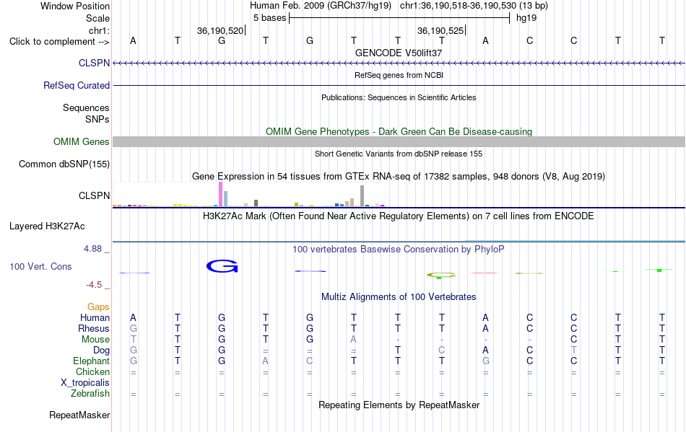The image size is (686, 432).
Task: Click the -4.5 PhyloP lower scale value
Action: pos(94,285)
